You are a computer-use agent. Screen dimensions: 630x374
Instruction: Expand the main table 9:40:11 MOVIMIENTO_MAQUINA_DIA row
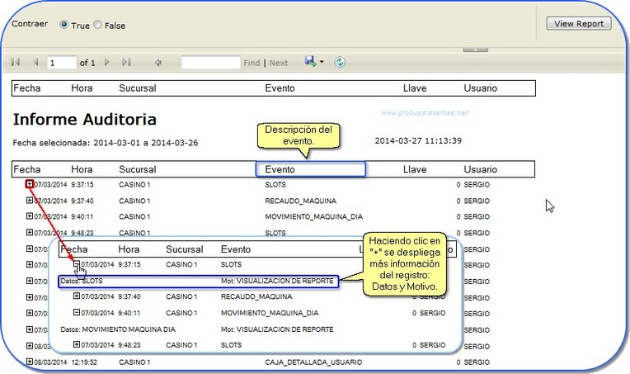click(30, 216)
